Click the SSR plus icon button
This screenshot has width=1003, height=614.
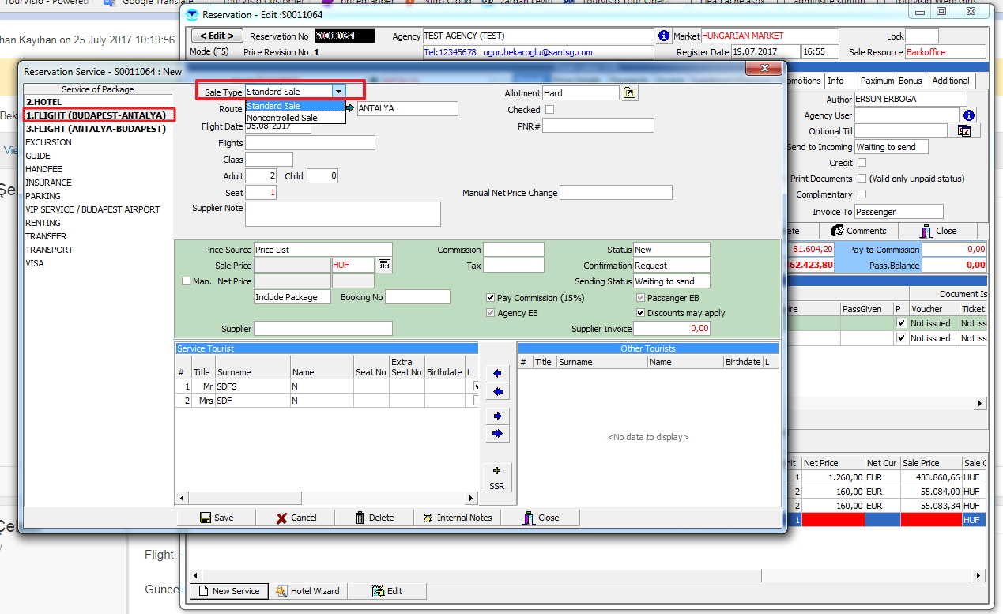(x=496, y=477)
